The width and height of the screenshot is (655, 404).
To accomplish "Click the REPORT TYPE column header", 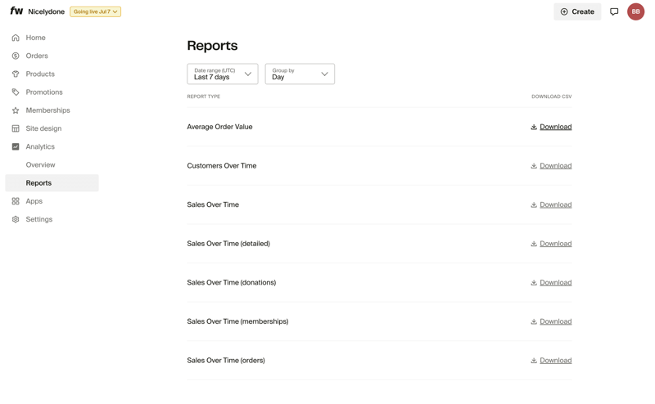I will click(x=203, y=97).
